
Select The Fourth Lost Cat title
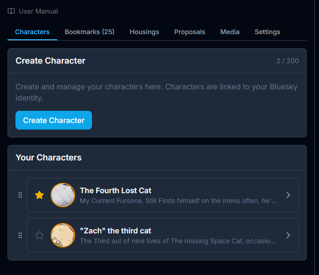[x=115, y=190]
